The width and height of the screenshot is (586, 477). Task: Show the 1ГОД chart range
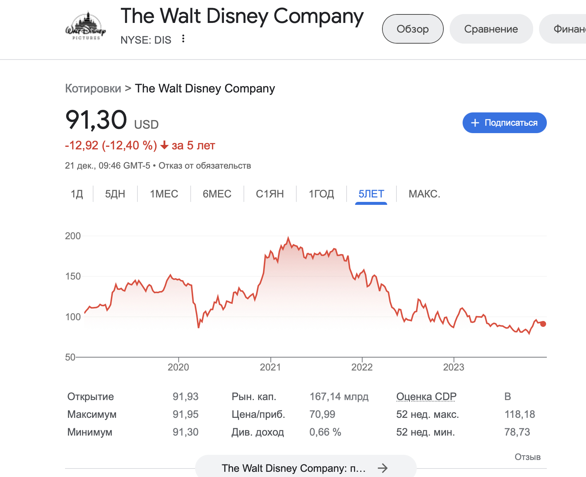point(321,194)
